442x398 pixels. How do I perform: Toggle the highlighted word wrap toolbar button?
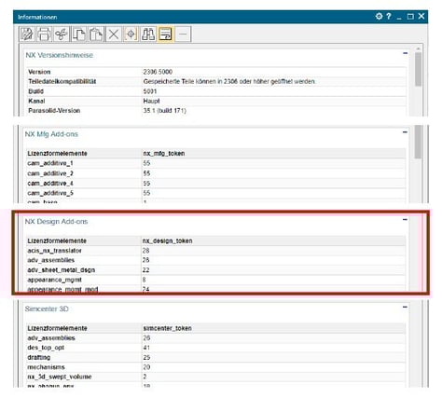[x=166, y=34]
